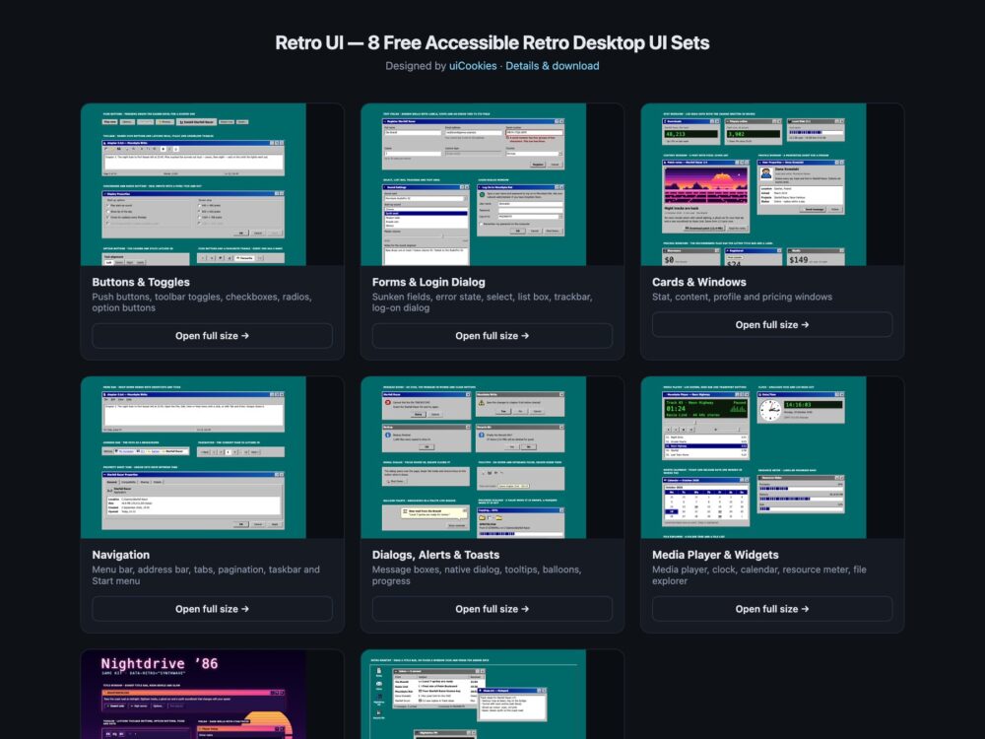
Task: Open the uiCookies designer link
Action: (473, 66)
